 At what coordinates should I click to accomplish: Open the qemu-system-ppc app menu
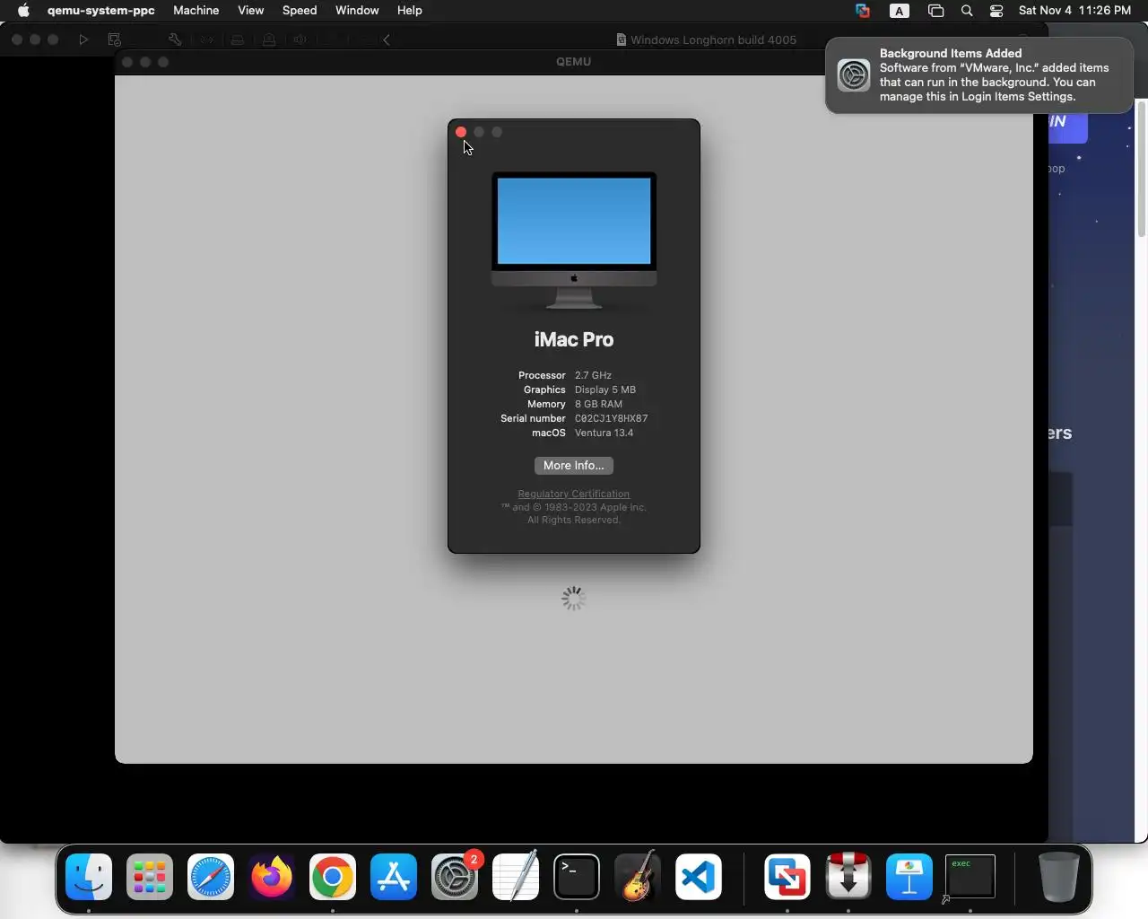tap(101, 11)
